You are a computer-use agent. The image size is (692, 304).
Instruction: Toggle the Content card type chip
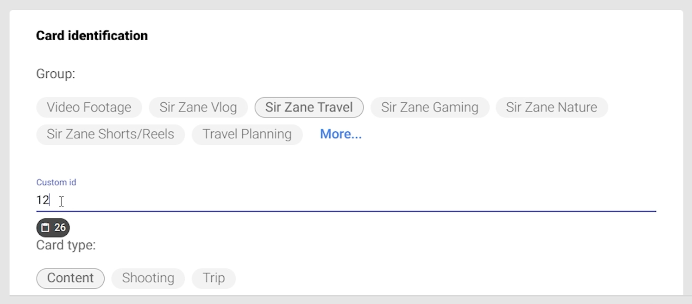[70, 278]
